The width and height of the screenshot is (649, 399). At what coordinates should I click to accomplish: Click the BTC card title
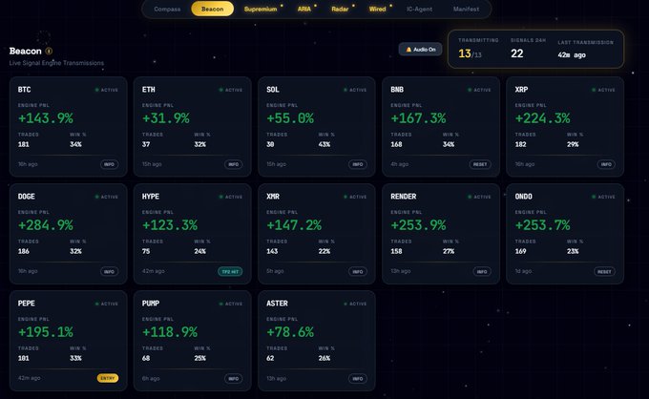coord(25,90)
